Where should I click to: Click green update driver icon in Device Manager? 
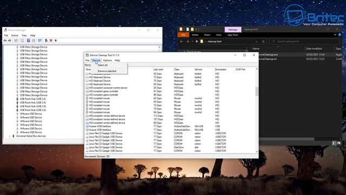(46, 41)
